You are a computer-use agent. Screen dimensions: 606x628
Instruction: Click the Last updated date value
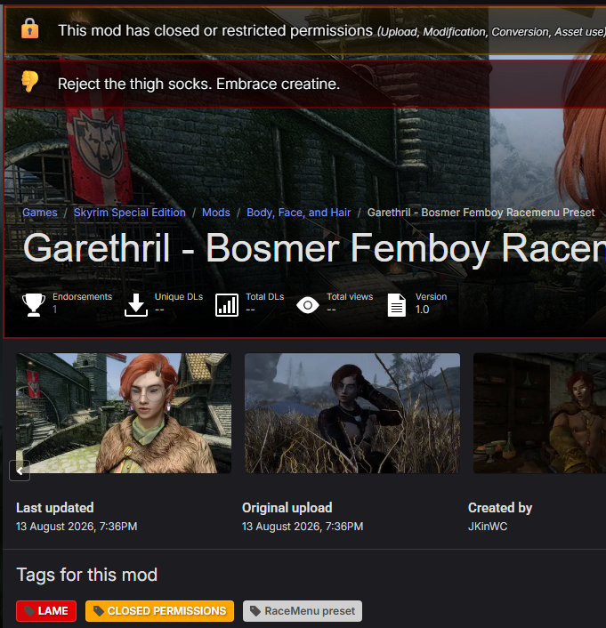77,527
